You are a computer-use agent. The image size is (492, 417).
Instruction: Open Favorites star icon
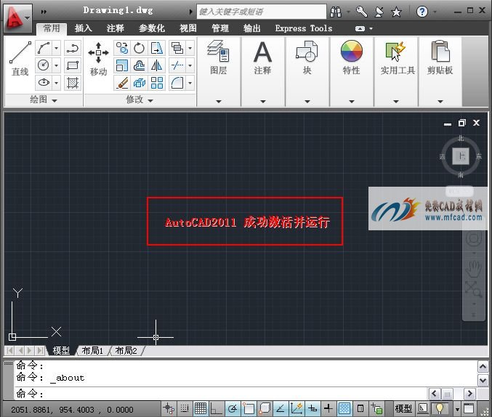coord(396,12)
